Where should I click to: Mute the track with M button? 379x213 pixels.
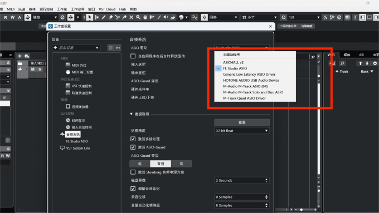click(x=33, y=69)
